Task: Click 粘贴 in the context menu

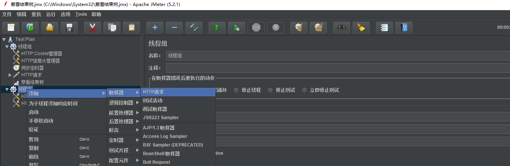Action: click(66, 157)
